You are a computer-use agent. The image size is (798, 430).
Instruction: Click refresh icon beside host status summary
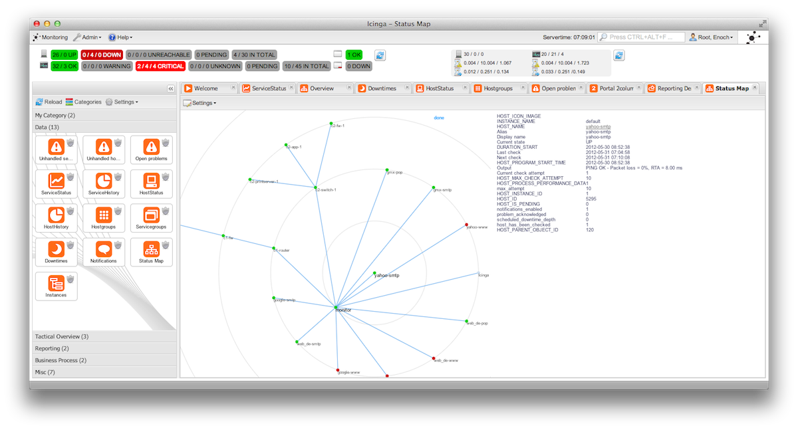tap(380, 55)
